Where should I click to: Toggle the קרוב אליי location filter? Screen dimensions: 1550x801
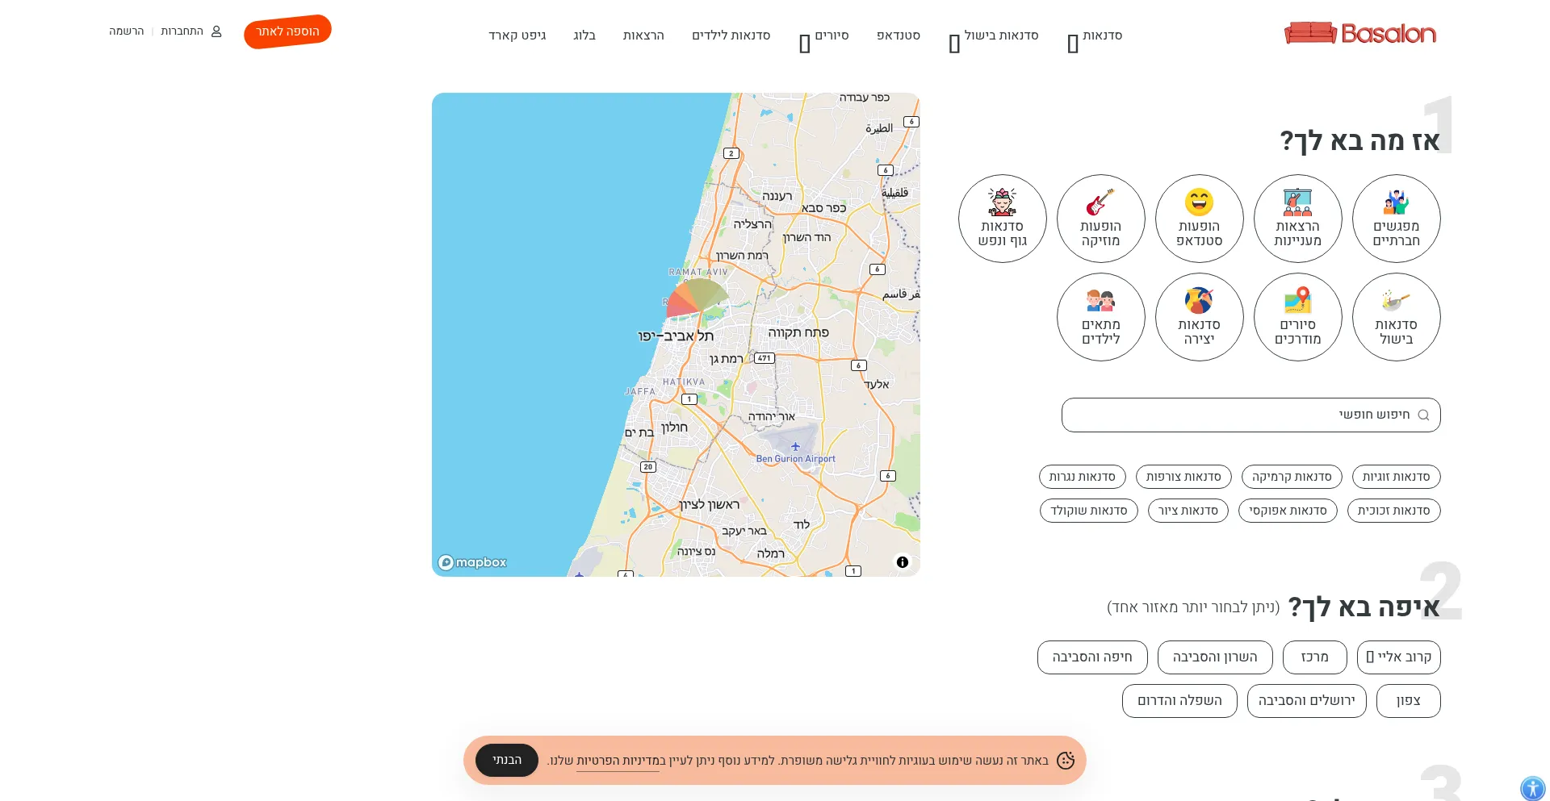[1400, 657]
